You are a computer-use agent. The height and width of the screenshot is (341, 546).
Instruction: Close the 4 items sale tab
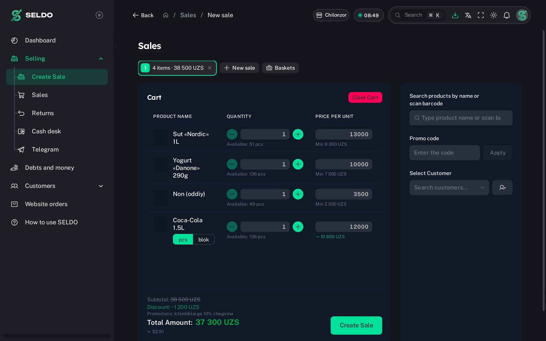210,68
